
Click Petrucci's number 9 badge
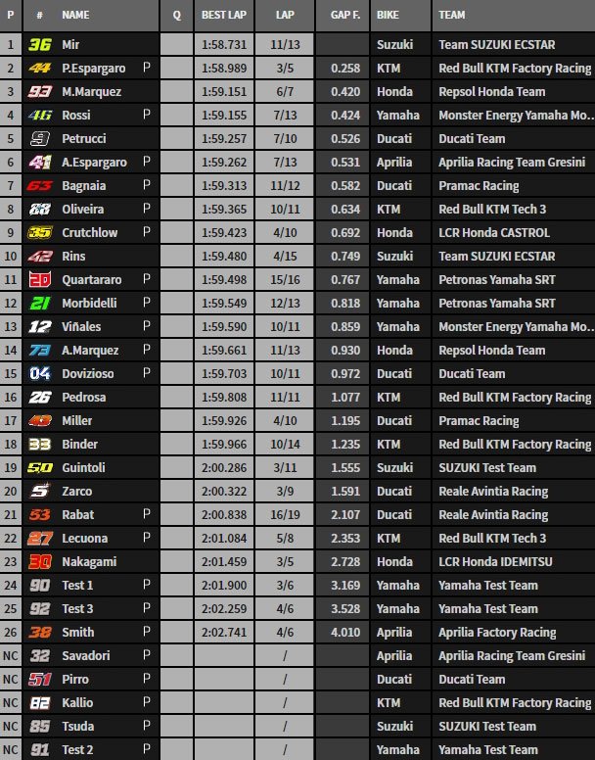pyautogui.click(x=39, y=139)
